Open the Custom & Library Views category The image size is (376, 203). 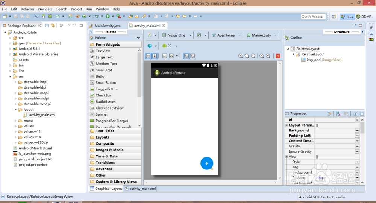click(115, 182)
